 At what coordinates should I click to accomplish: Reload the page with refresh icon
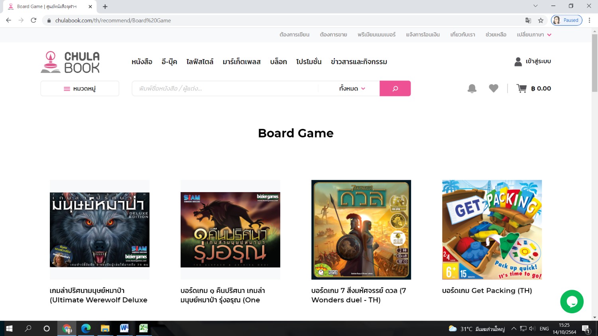click(33, 20)
